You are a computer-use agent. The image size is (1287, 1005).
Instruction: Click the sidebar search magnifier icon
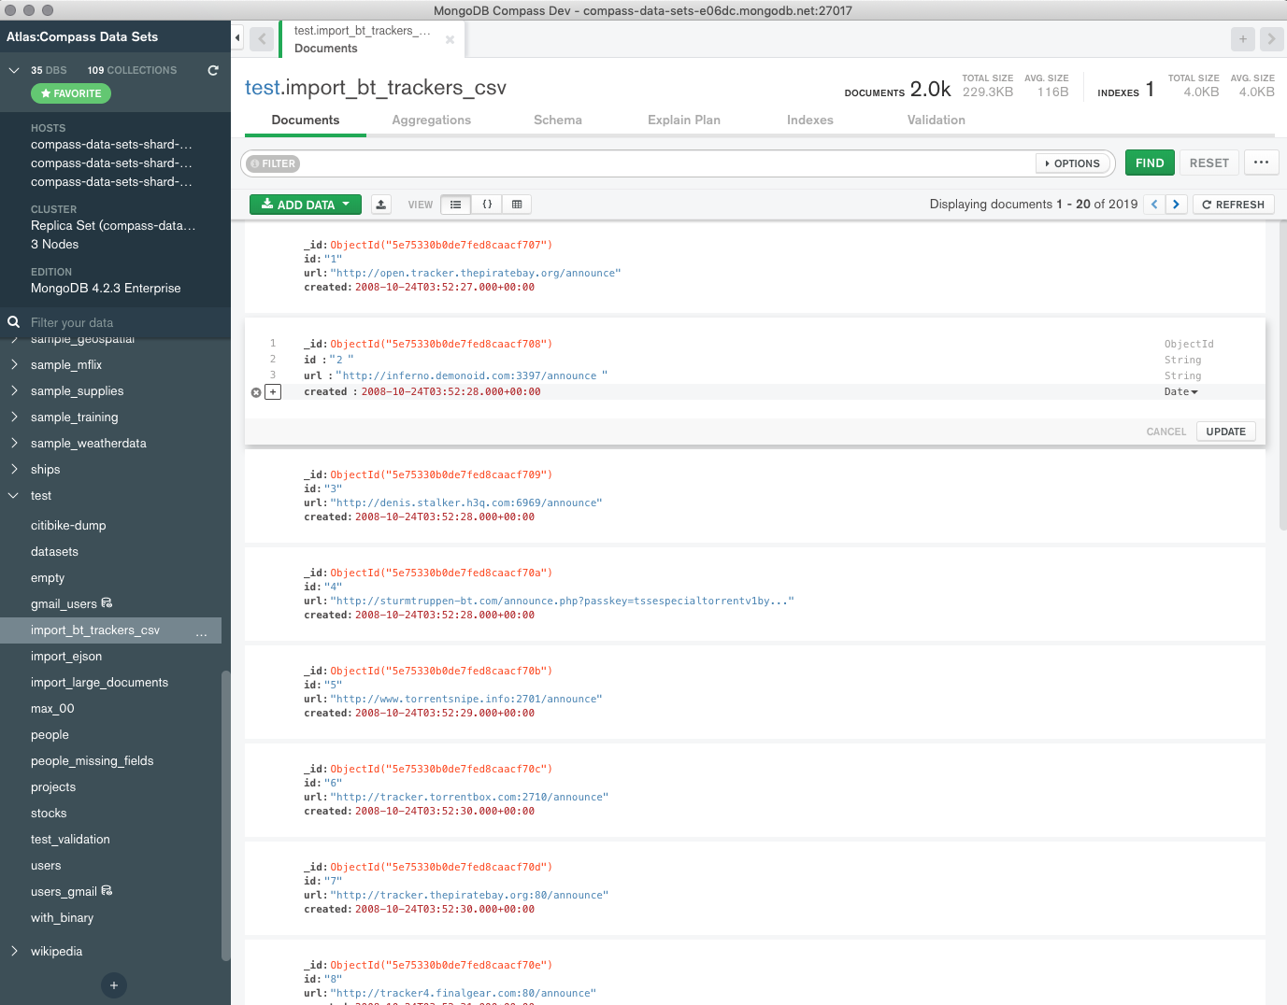click(x=14, y=322)
